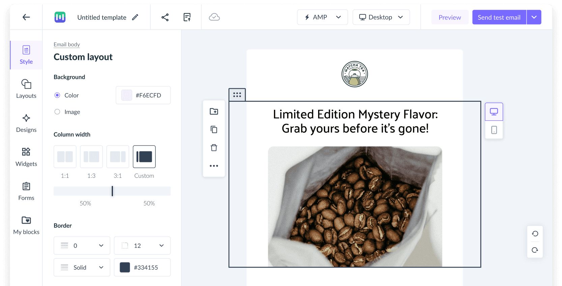Open the Layouts tab in sidebar
The image size is (562, 286).
[26, 89]
